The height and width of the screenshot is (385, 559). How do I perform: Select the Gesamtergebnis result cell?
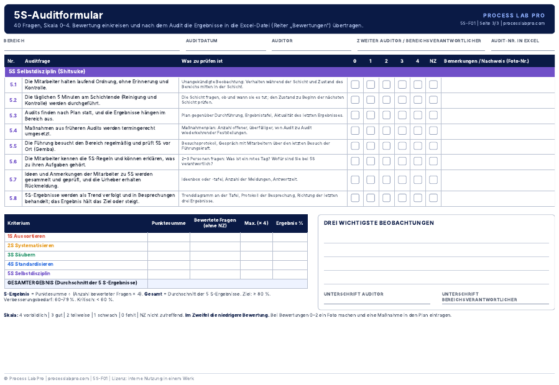228,284
